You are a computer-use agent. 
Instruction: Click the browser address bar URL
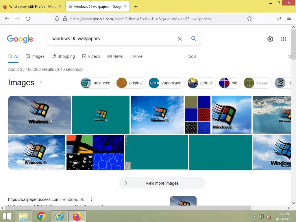[140, 19]
